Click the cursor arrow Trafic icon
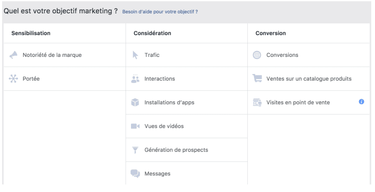 135,55
